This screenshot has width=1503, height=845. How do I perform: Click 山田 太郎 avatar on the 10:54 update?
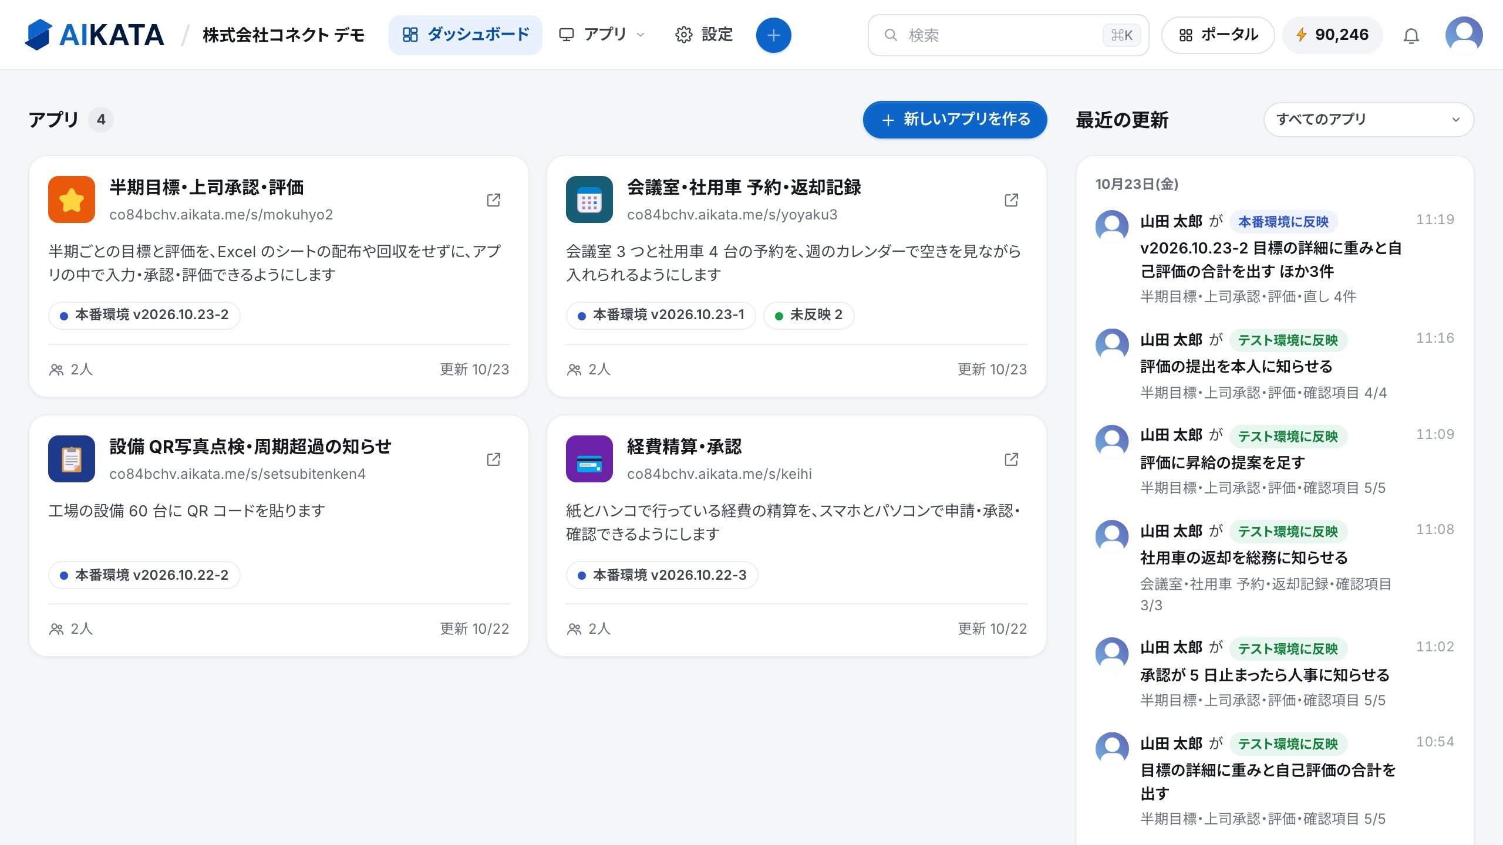point(1112,749)
